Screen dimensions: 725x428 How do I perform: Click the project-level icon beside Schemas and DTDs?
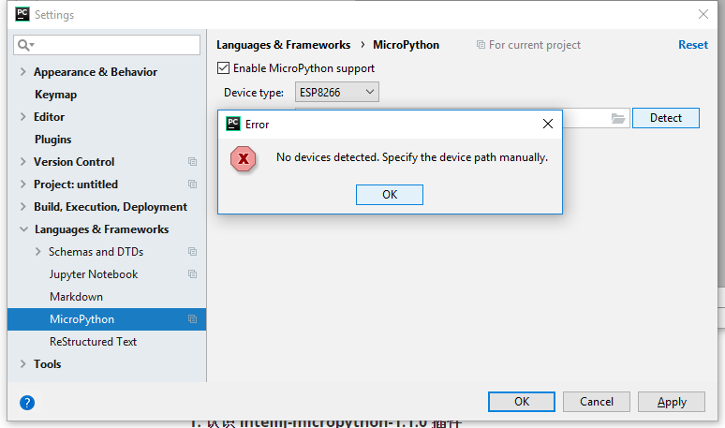(x=192, y=252)
